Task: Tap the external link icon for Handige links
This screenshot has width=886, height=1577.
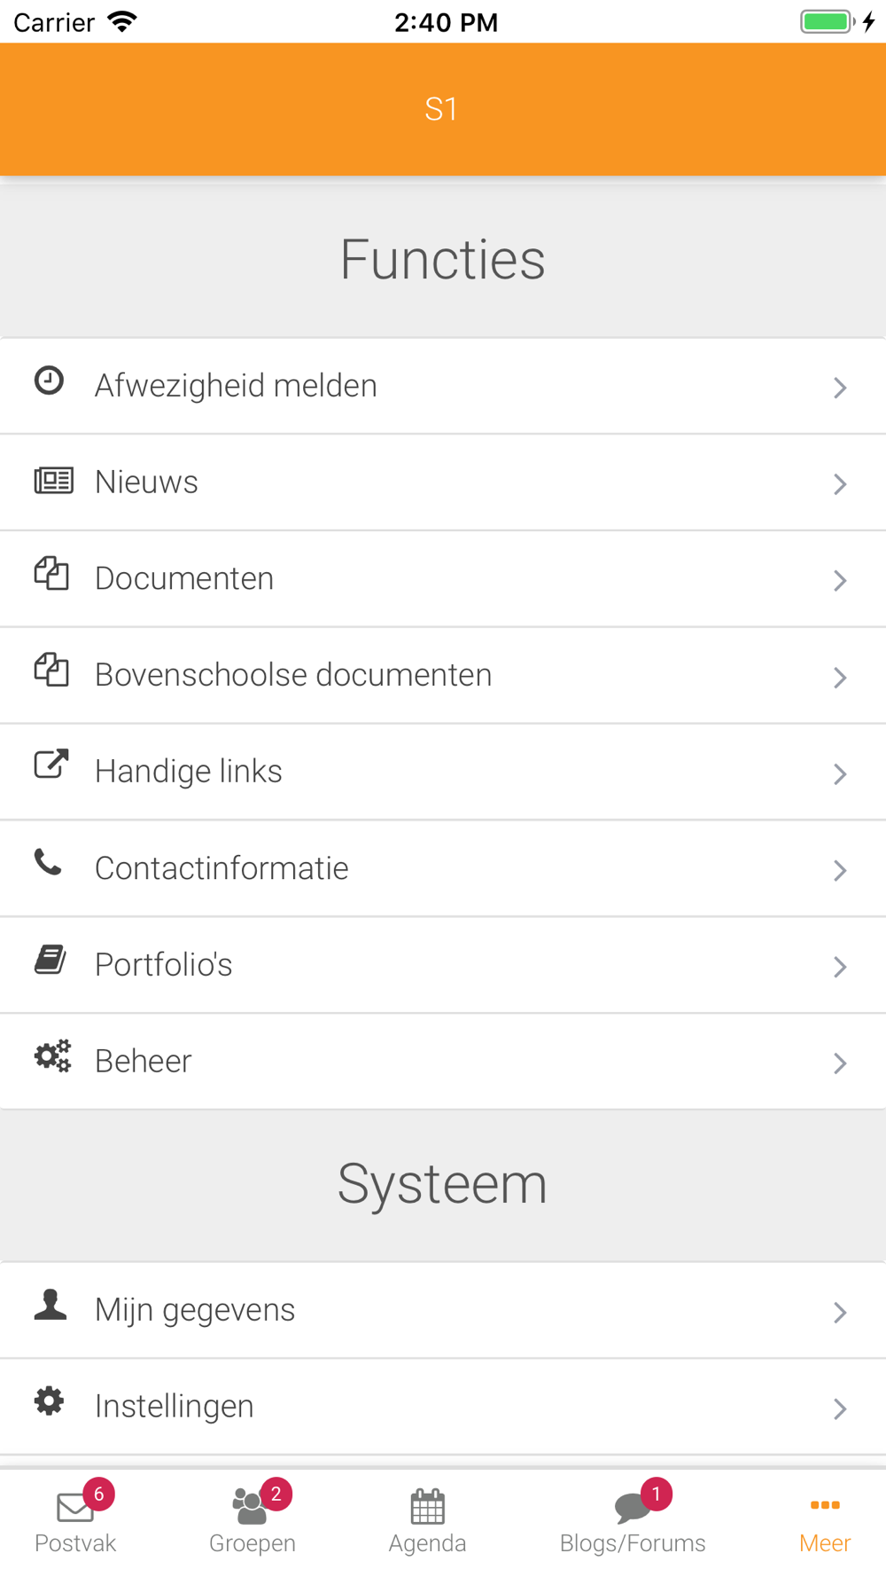Action: click(51, 764)
